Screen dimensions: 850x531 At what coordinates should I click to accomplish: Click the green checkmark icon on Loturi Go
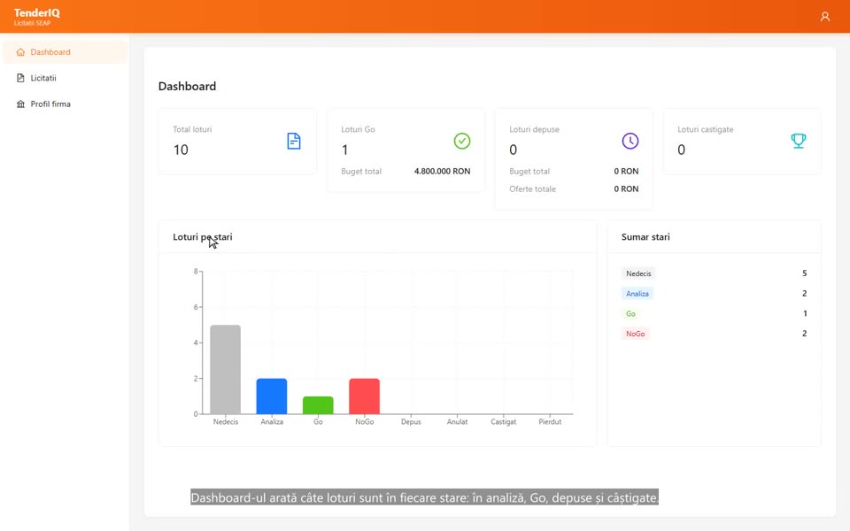coord(462,141)
